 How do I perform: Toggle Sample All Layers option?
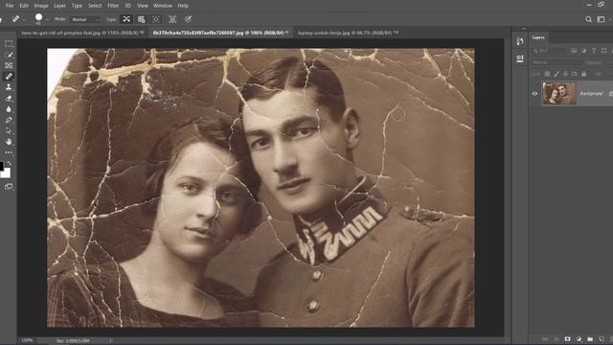pyautogui.click(x=172, y=19)
